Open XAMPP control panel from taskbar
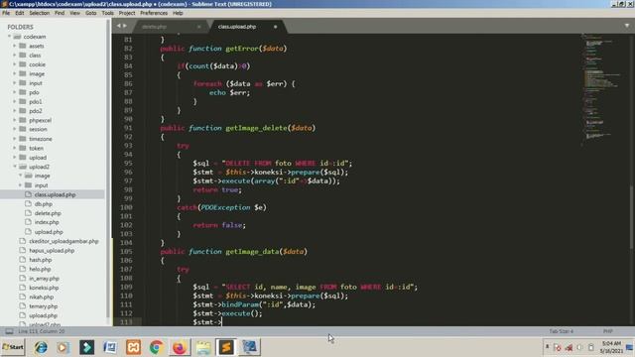This screenshot has width=635, height=357. (133, 347)
